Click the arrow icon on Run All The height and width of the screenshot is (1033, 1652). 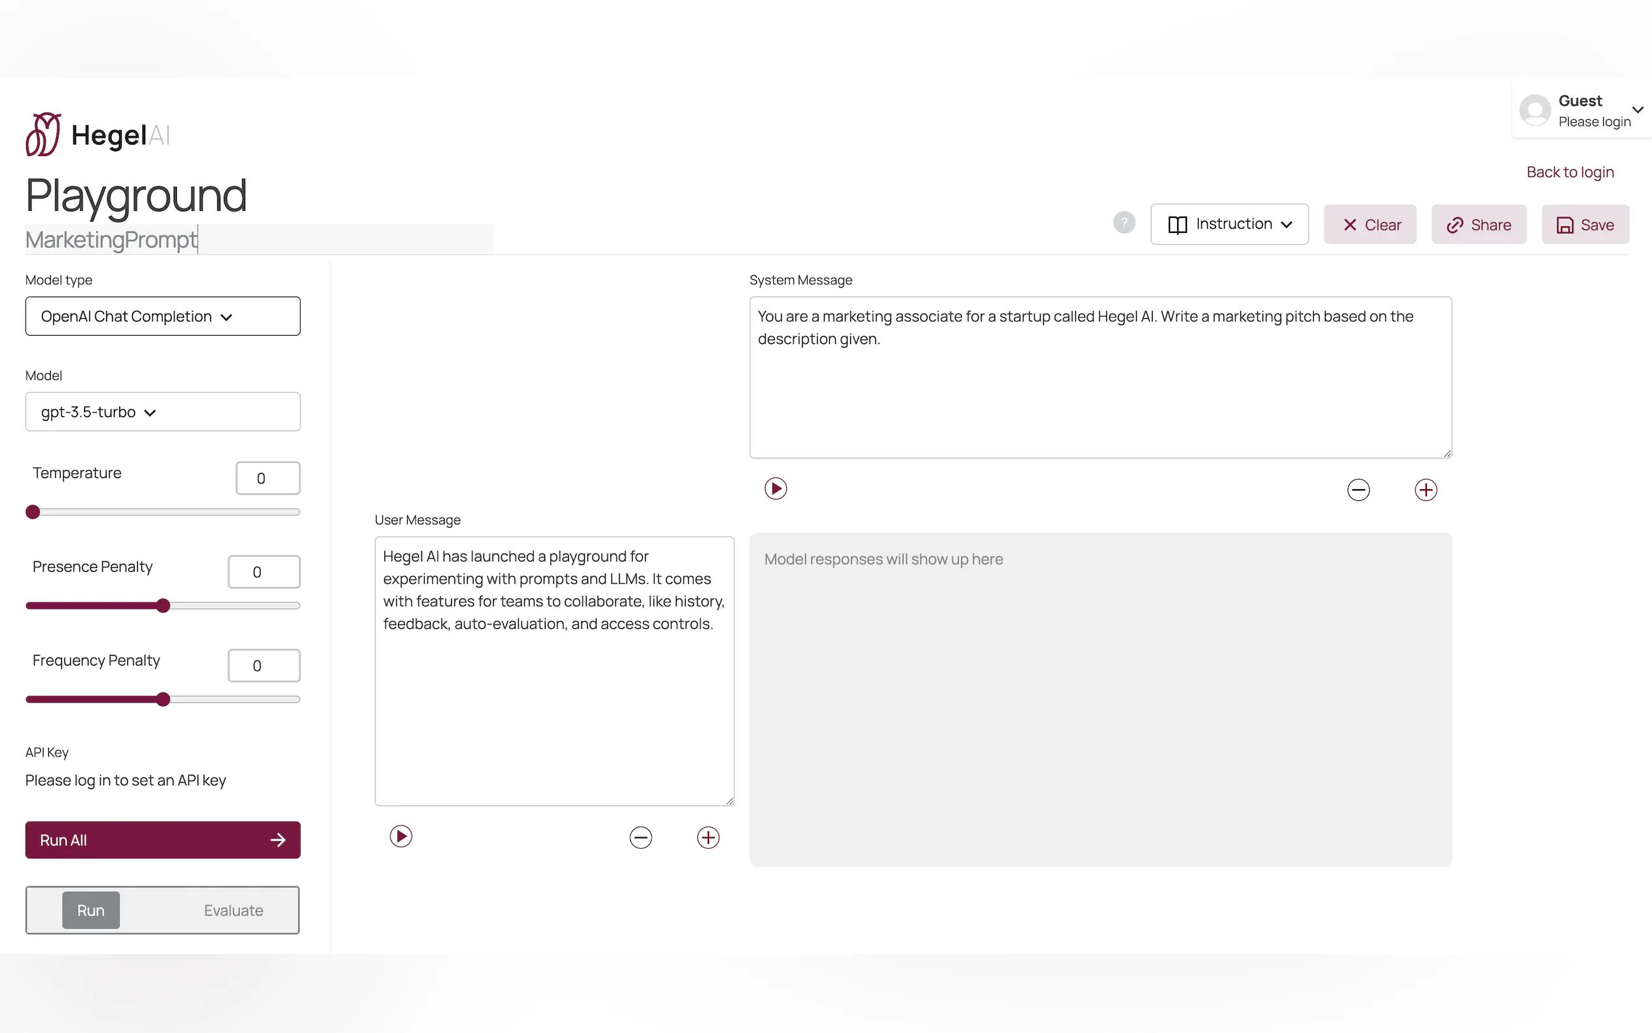pyautogui.click(x=278, y=840)
